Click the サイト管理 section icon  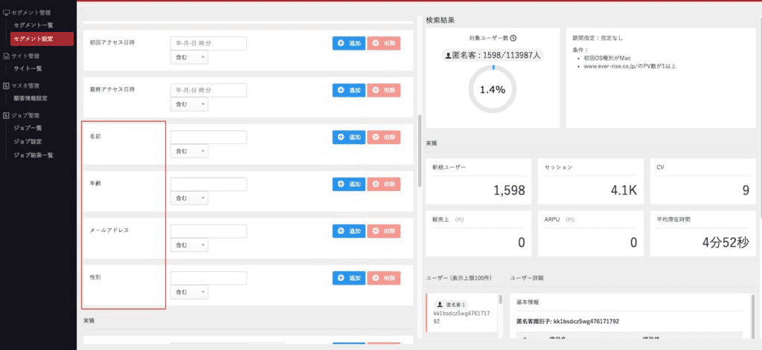7,56
